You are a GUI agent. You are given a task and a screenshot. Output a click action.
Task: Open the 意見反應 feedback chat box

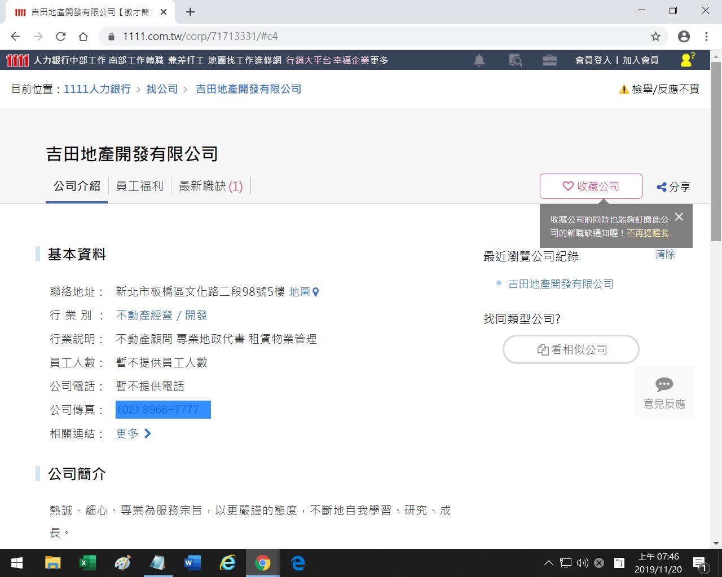click(664, 393)
